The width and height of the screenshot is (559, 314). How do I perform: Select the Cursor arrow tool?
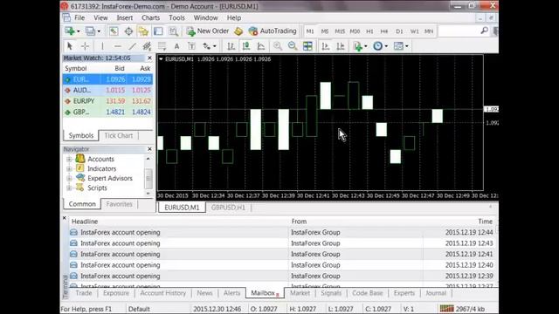(70, 46)
